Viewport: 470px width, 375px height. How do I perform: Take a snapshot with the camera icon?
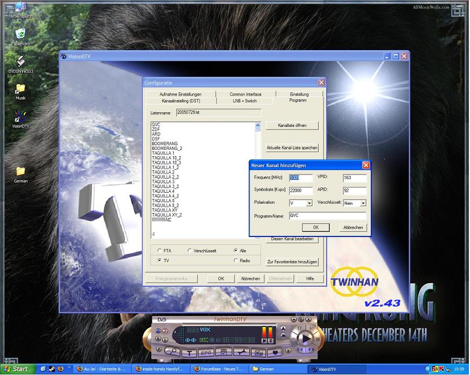[259, 353]
